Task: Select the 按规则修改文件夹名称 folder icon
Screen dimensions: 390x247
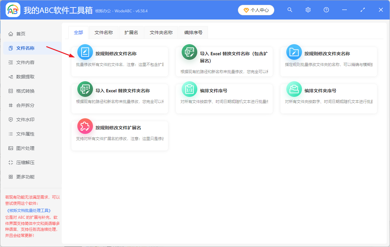Action: (294, 52)
